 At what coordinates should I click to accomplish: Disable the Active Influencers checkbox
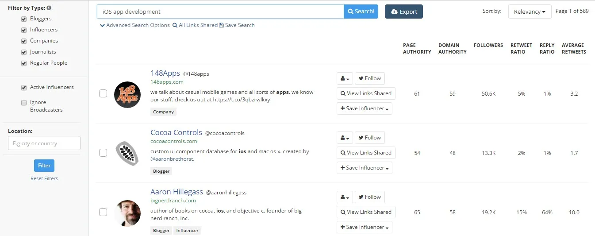pos(24,88)
